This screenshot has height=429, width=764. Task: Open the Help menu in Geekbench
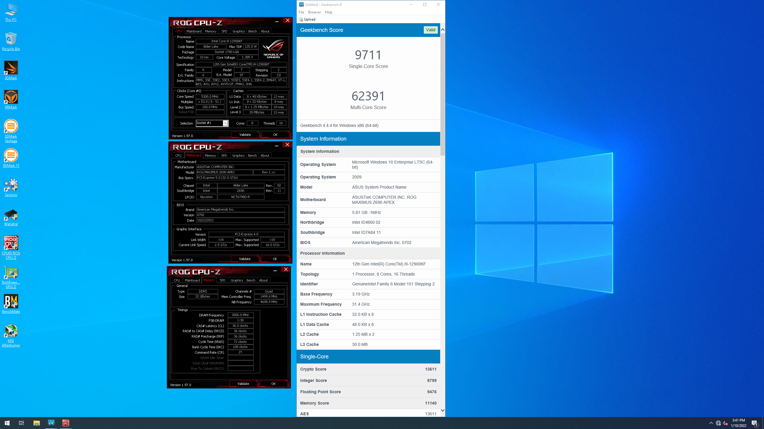[x=329, y=12]
